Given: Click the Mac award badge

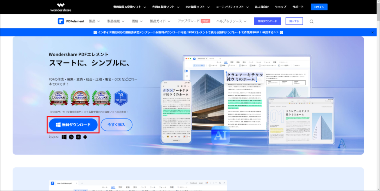Looking at the screenshot, I should click(80, 98).
